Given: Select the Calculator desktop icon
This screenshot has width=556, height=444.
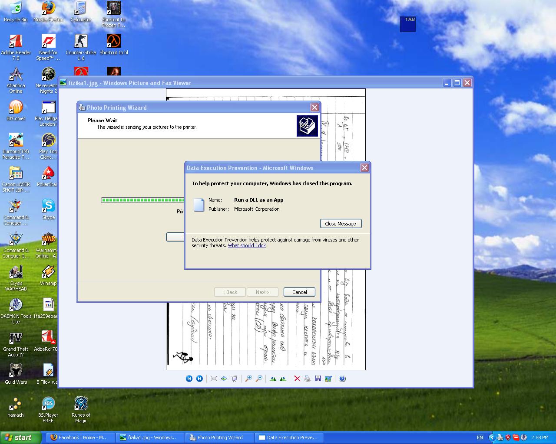Looking at the screenshot, I should pos(81,12).
